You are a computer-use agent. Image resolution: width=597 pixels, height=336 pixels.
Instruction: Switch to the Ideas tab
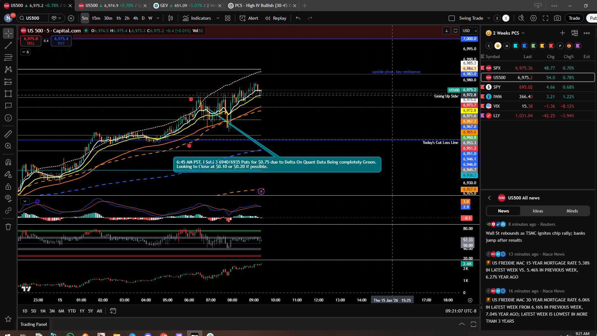(538, 211)
